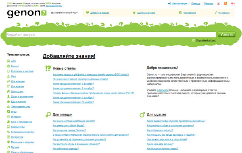
Task: Click the green Узнать button
Action: pos(227,35)
